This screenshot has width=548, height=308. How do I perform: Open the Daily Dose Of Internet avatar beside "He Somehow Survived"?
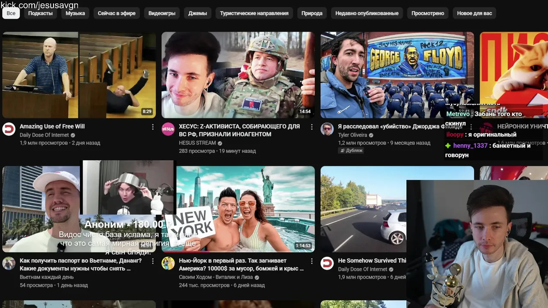[327, 263]
